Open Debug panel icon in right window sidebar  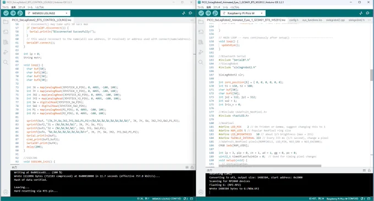tap(201, 52)
